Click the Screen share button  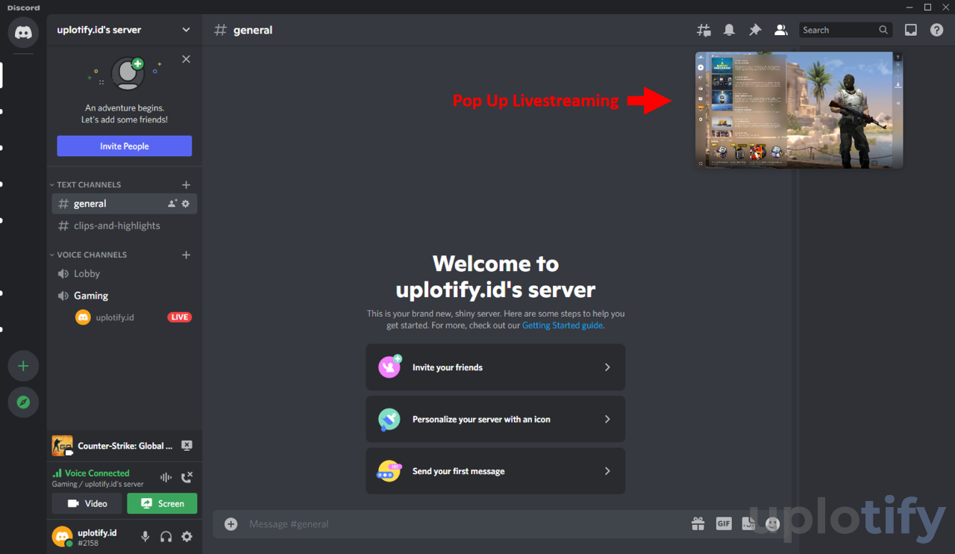(x=162, y=503)
